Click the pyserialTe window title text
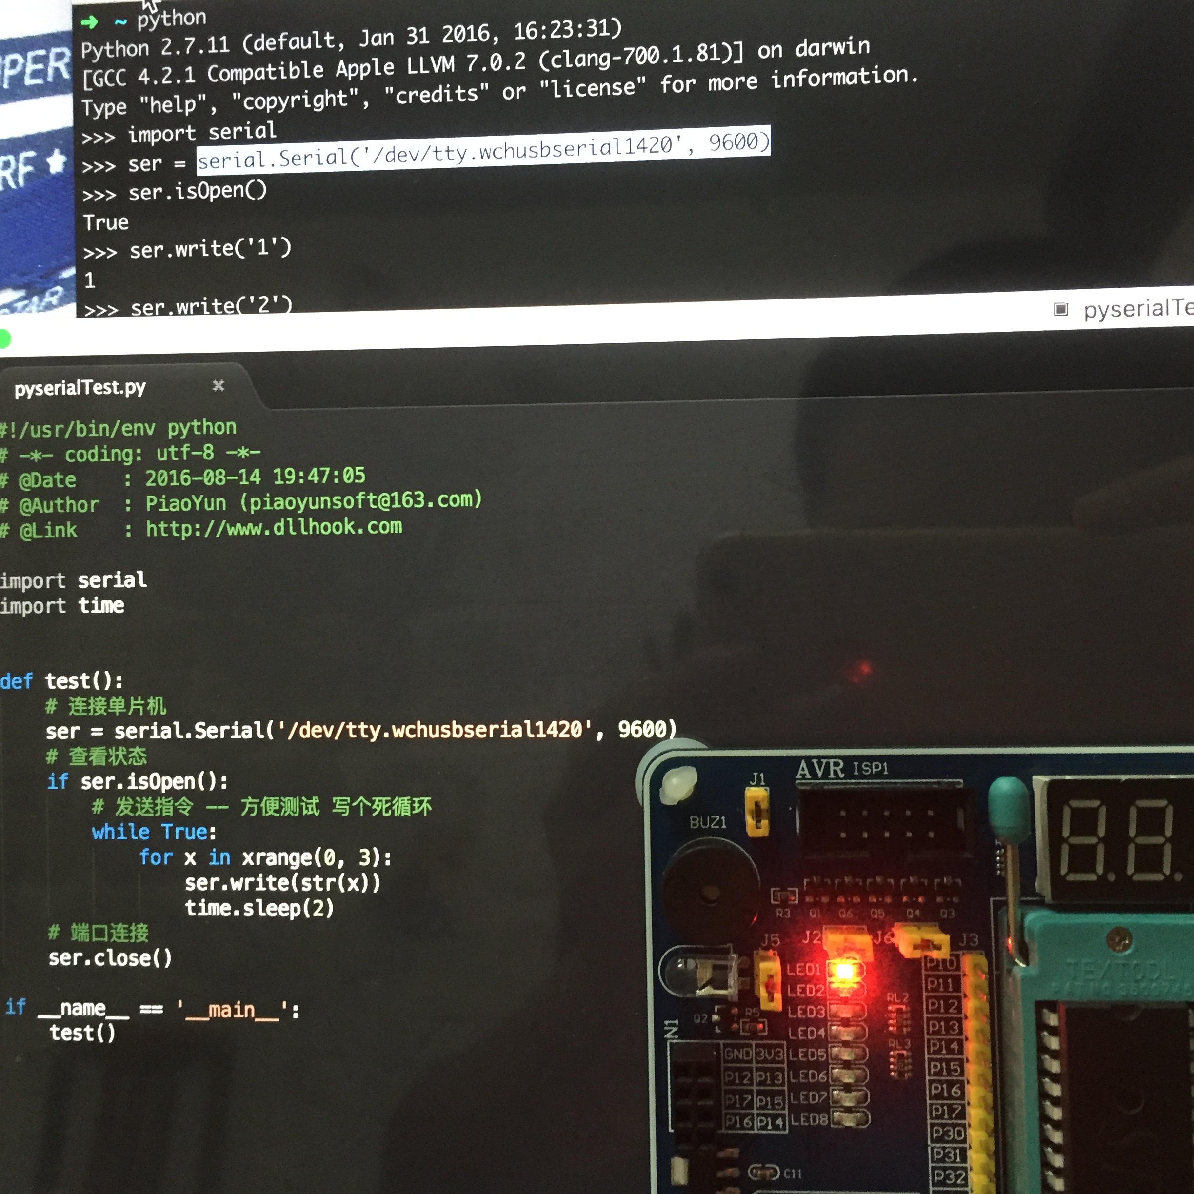This screenshot has height=1194, width=1194. coord(1138,308)
